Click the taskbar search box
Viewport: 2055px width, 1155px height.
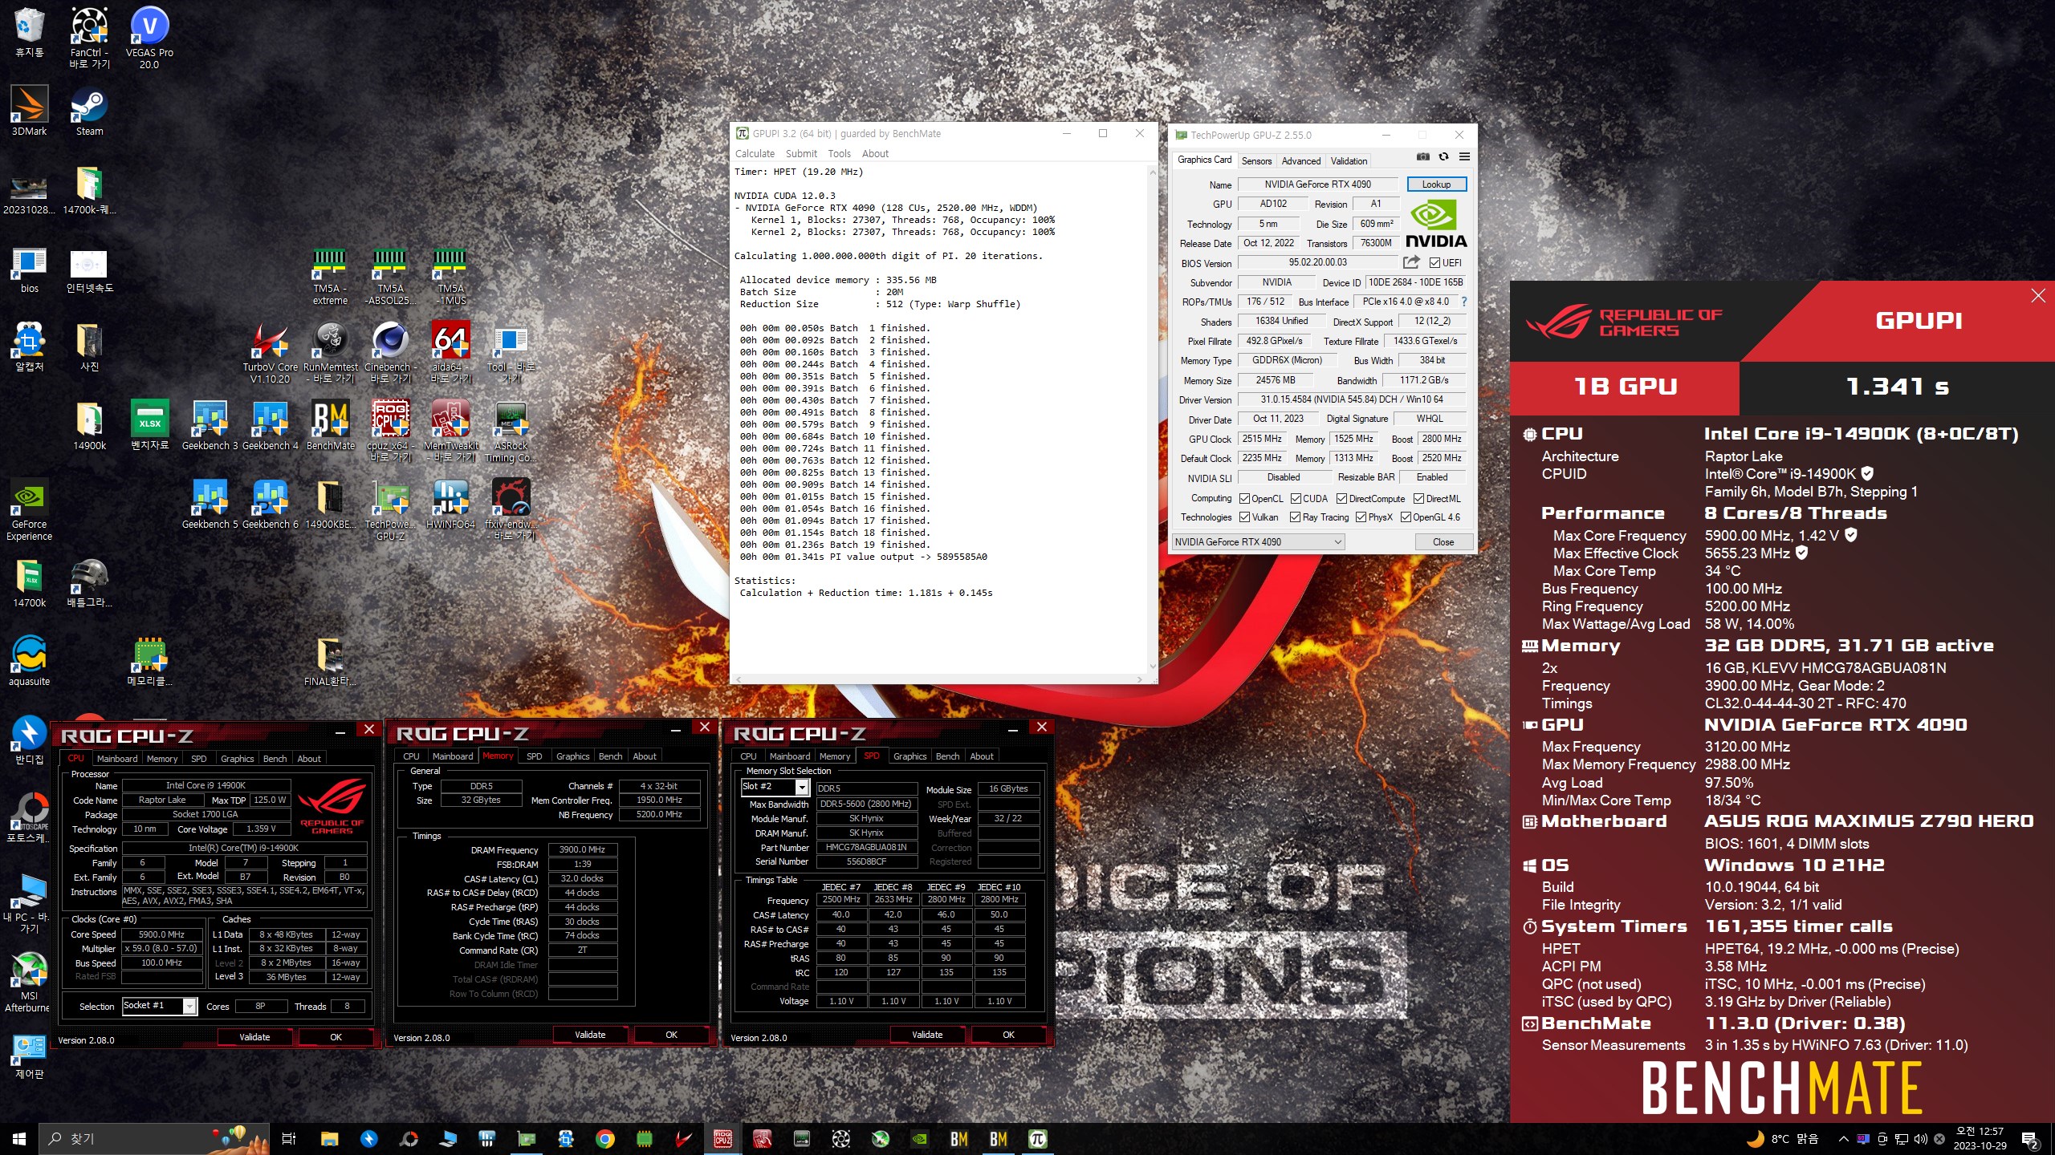[153, 1139]
